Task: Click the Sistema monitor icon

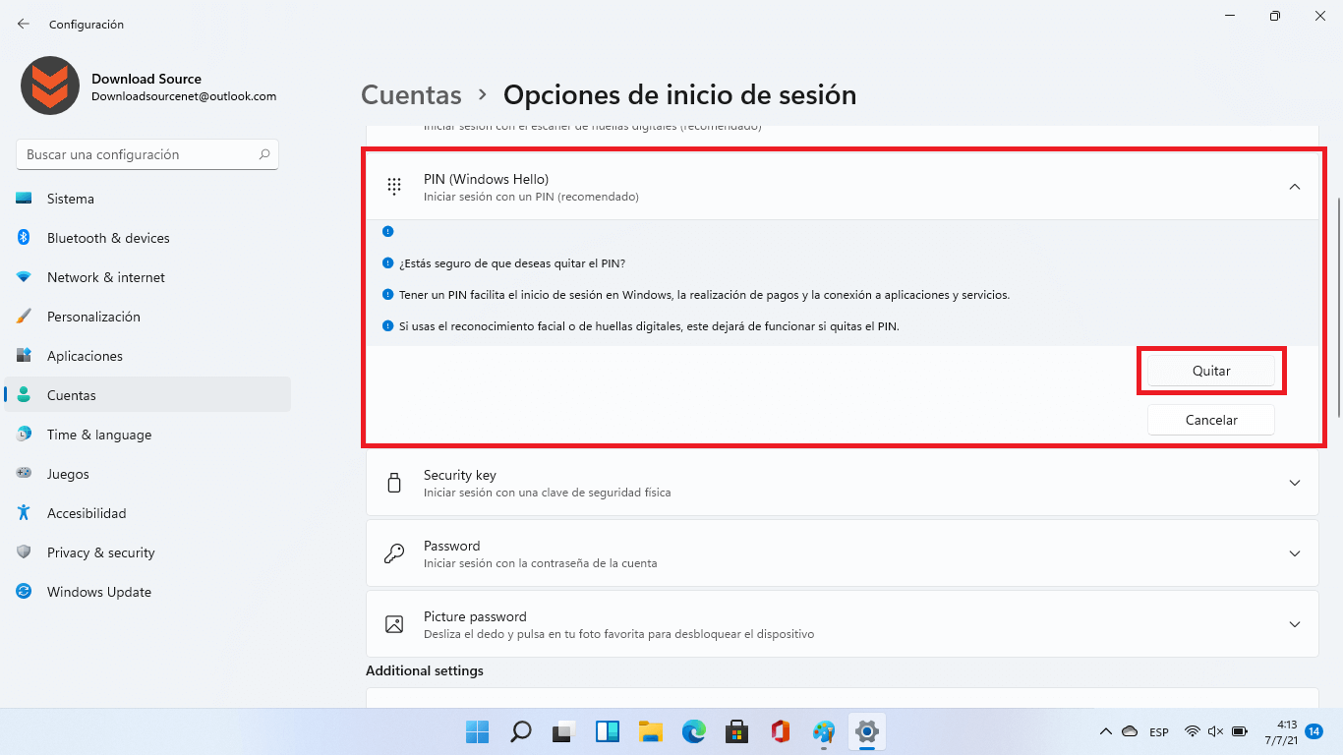Action: pos(24,199)
